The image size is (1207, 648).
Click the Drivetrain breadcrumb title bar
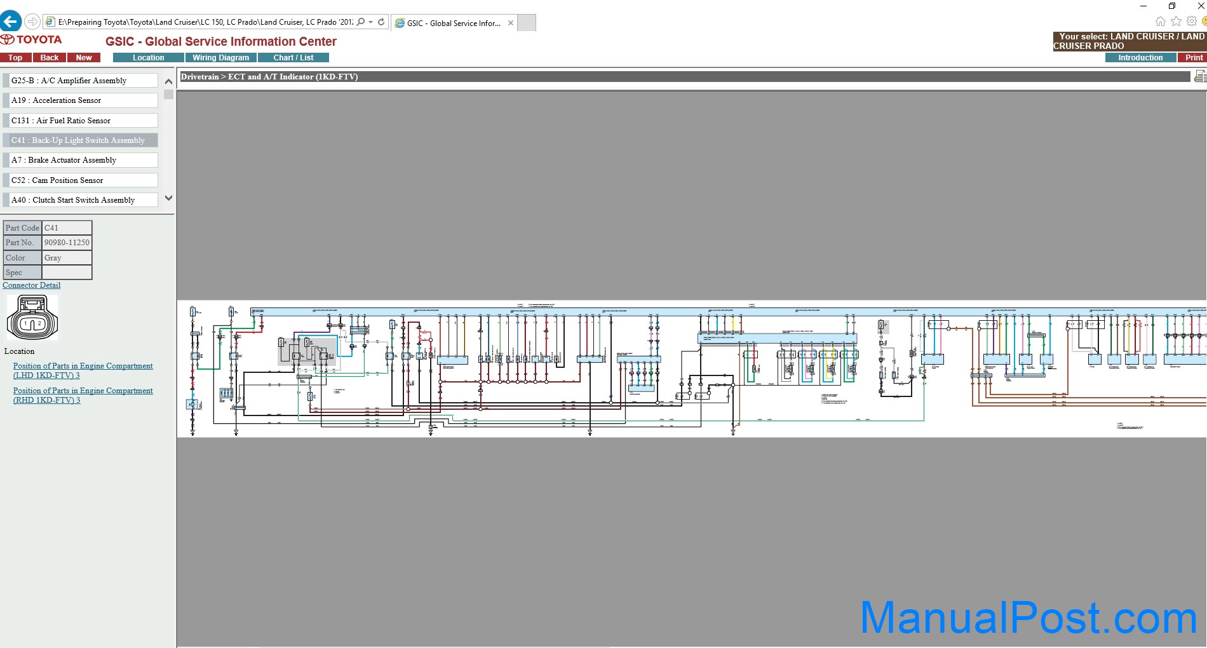pyautogui.click(x=685, y=77)
